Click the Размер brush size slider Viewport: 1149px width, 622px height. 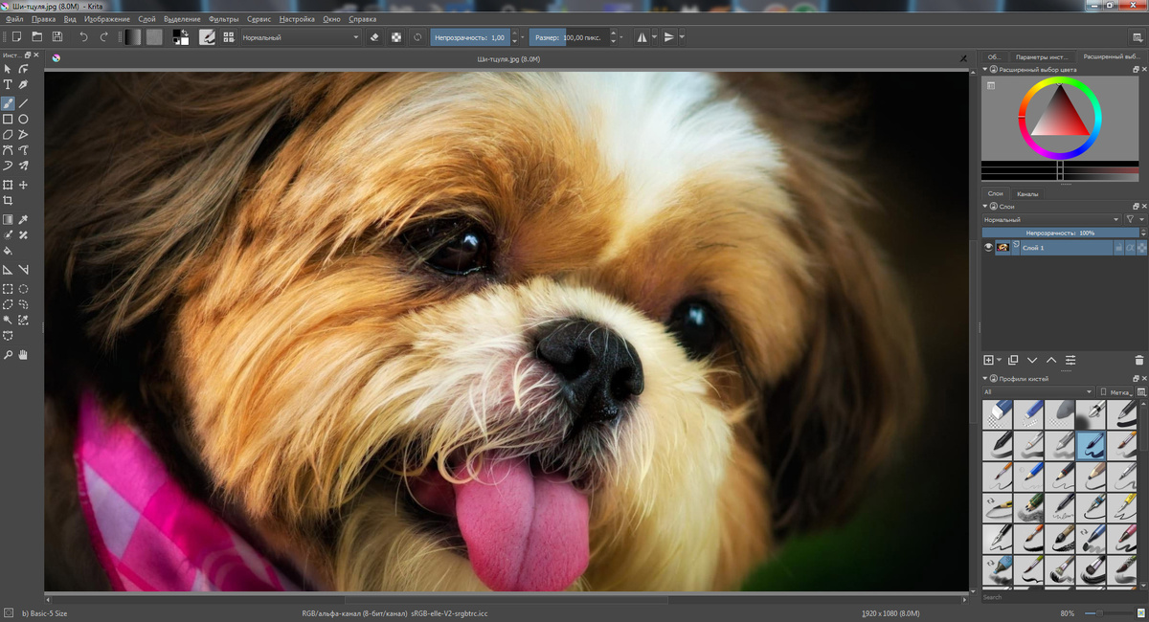(572, 37)
